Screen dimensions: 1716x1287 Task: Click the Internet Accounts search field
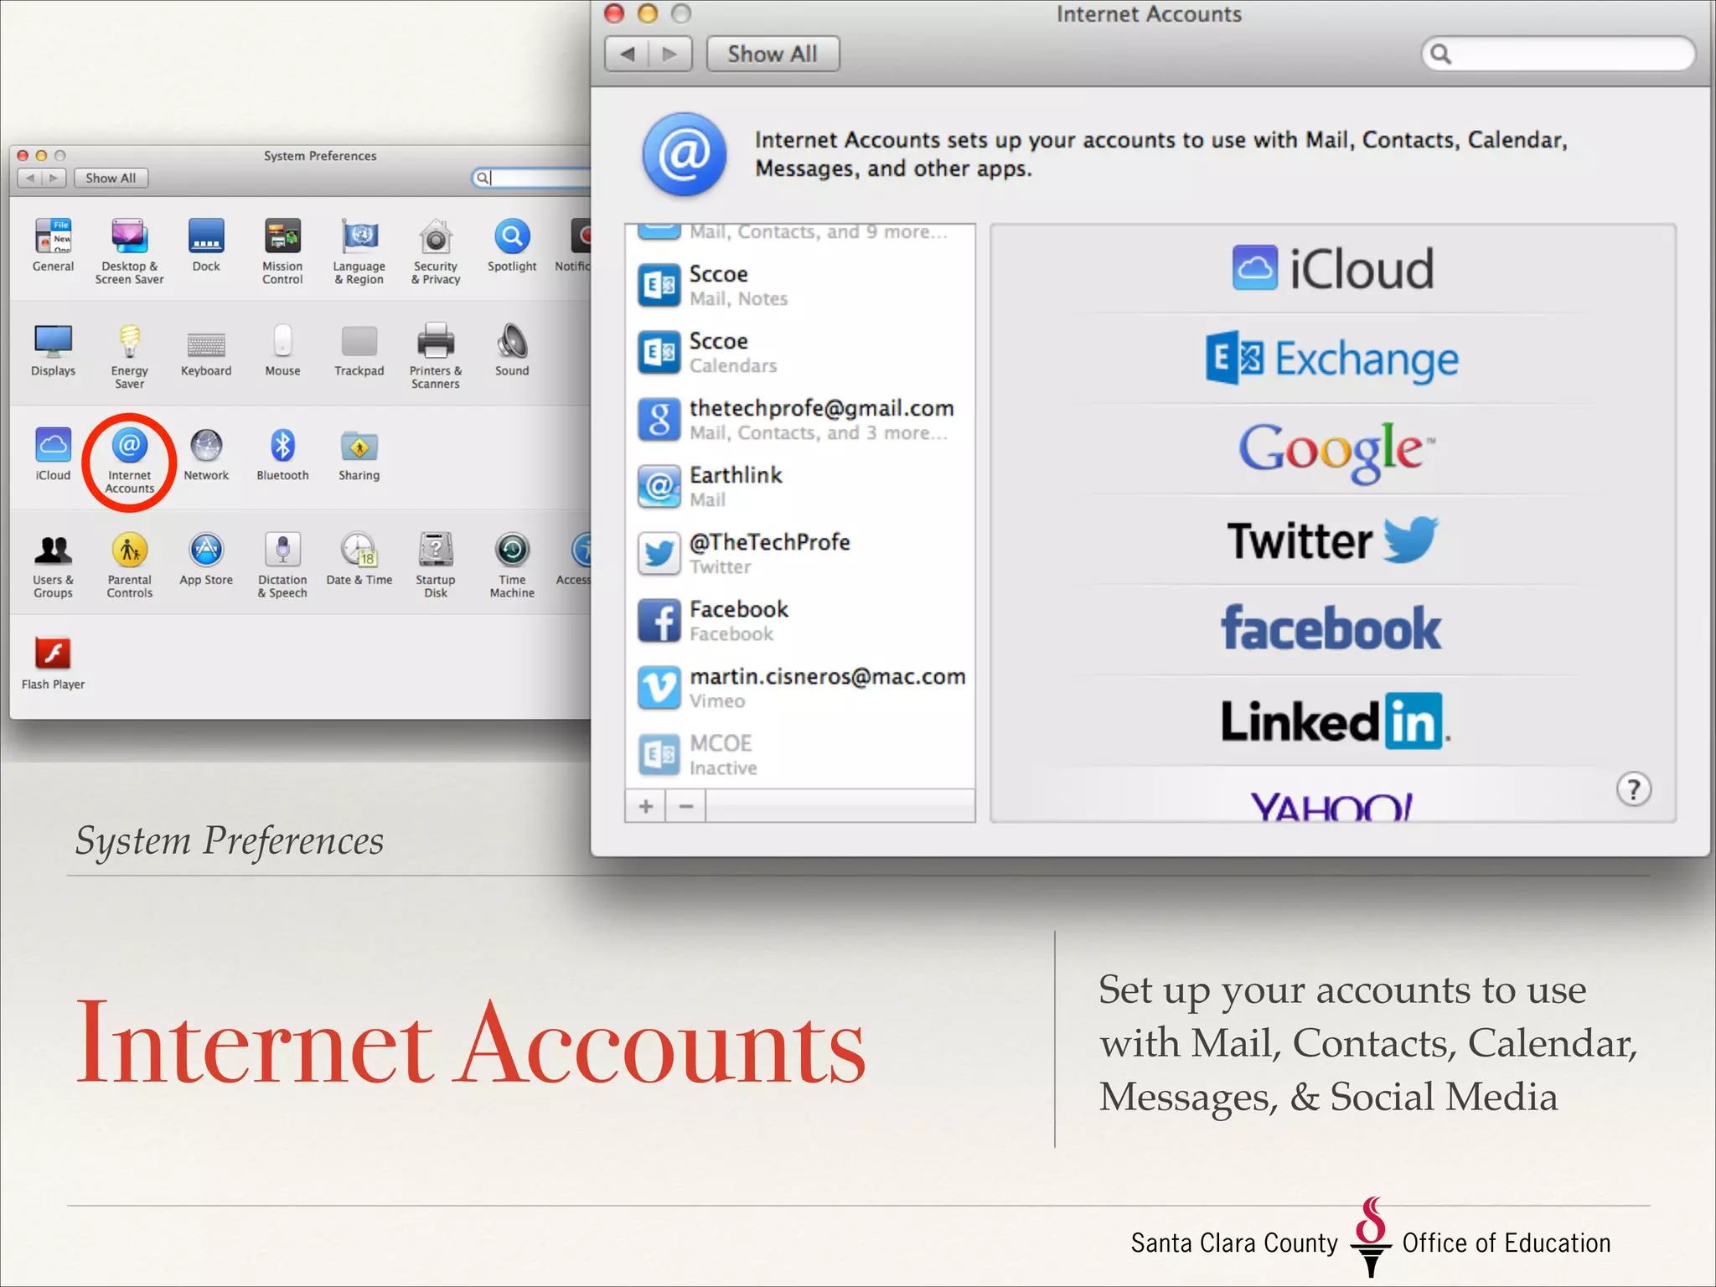point(1558,54)
